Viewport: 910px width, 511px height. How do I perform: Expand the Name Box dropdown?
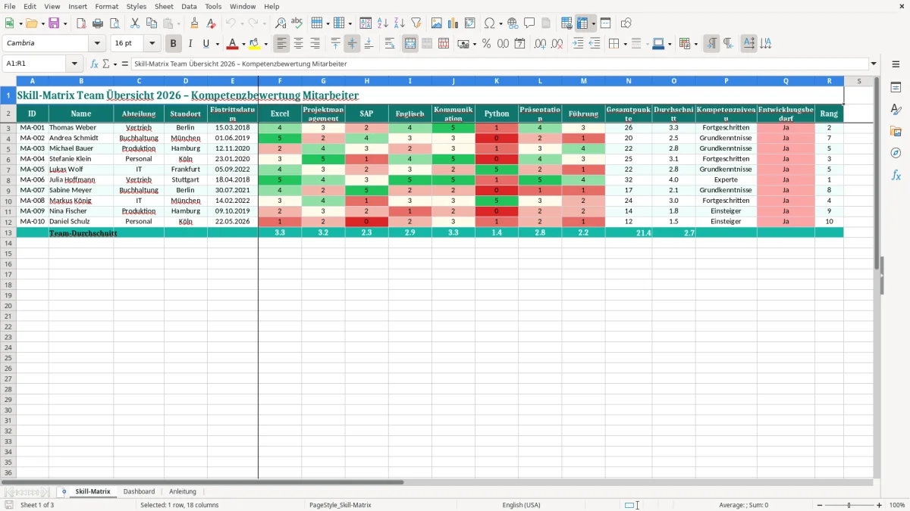click(74, 64)
